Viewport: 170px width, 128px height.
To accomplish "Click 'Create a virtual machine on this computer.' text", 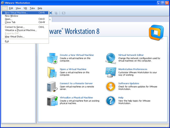I will (x=75, y=60).
